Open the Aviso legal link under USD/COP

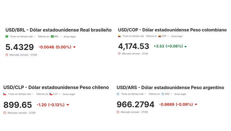177,36
